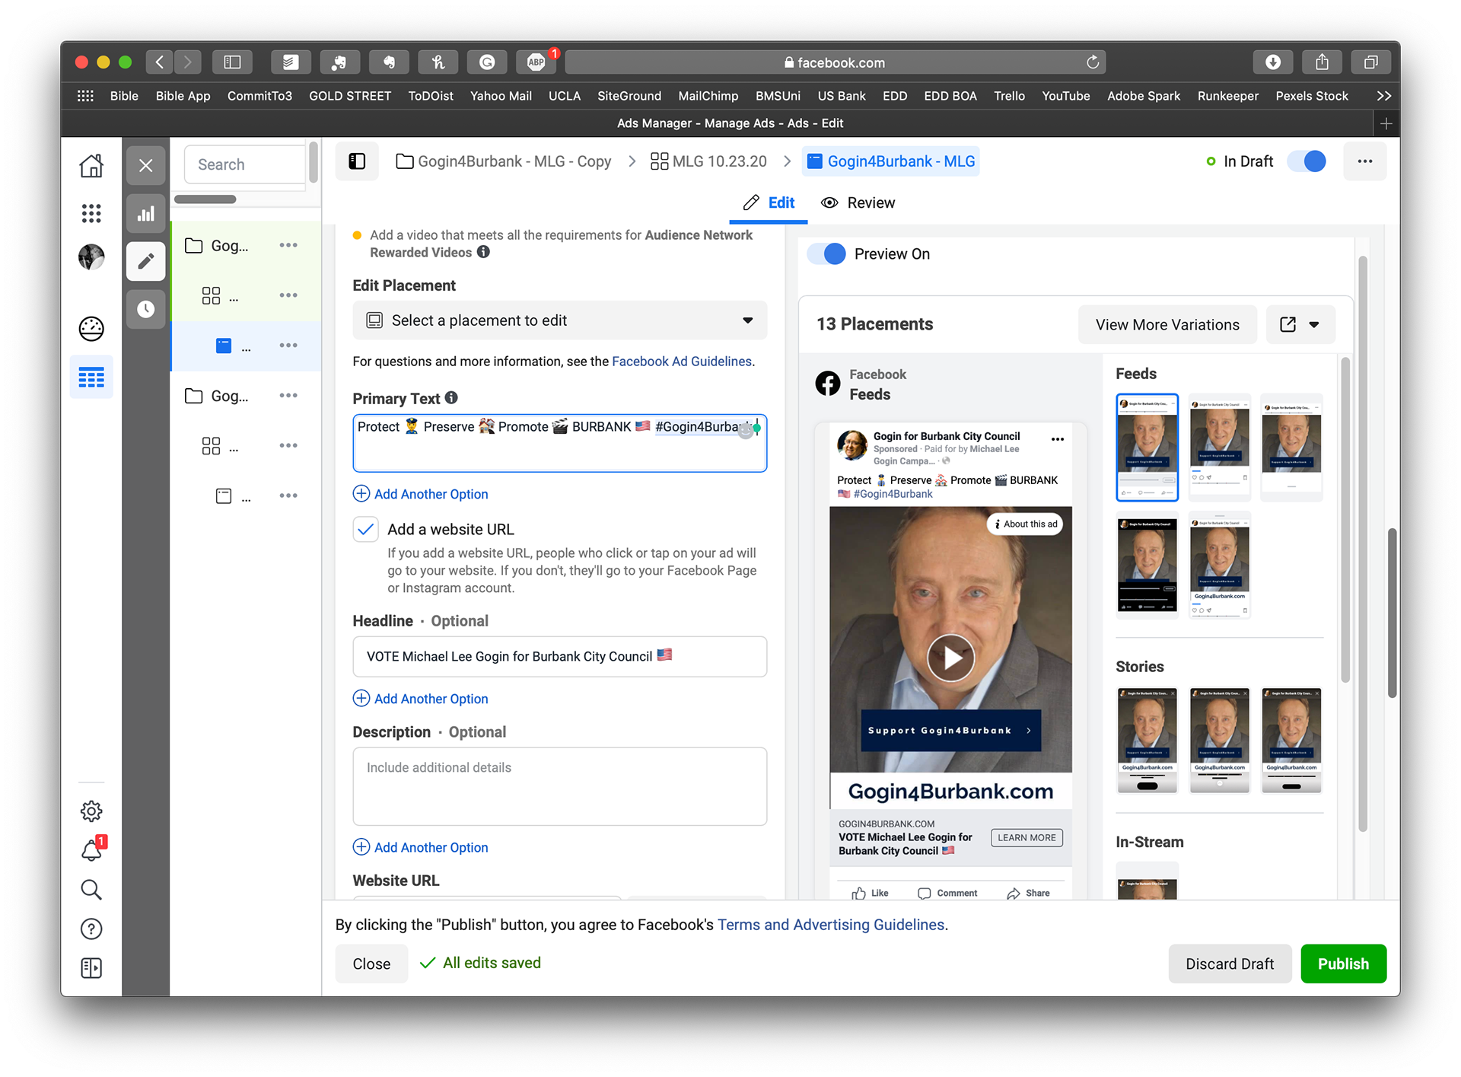Open the history clock icon

click(x=146, y=309)
